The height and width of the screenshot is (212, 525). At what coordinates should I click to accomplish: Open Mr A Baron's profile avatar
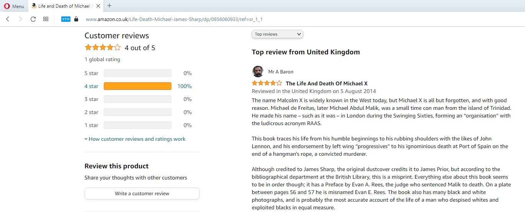pos(258,72)
